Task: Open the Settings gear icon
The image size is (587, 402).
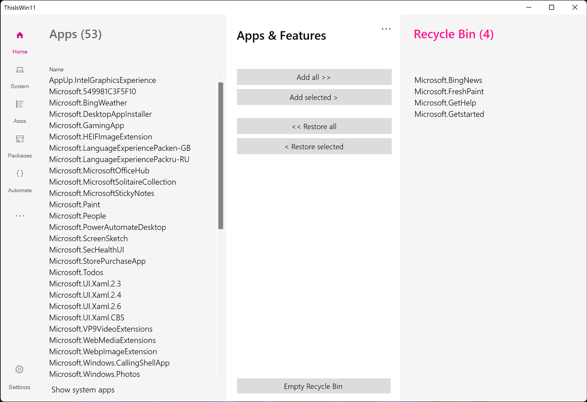Action: pyautogui.click(x=20, y=370)
